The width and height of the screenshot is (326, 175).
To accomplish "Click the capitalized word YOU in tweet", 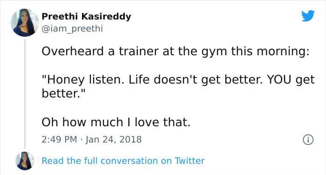I will 279,79.
